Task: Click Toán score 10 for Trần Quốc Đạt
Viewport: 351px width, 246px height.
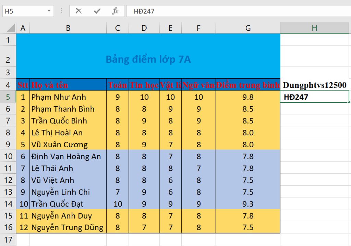Action: (x=118, y=204)
